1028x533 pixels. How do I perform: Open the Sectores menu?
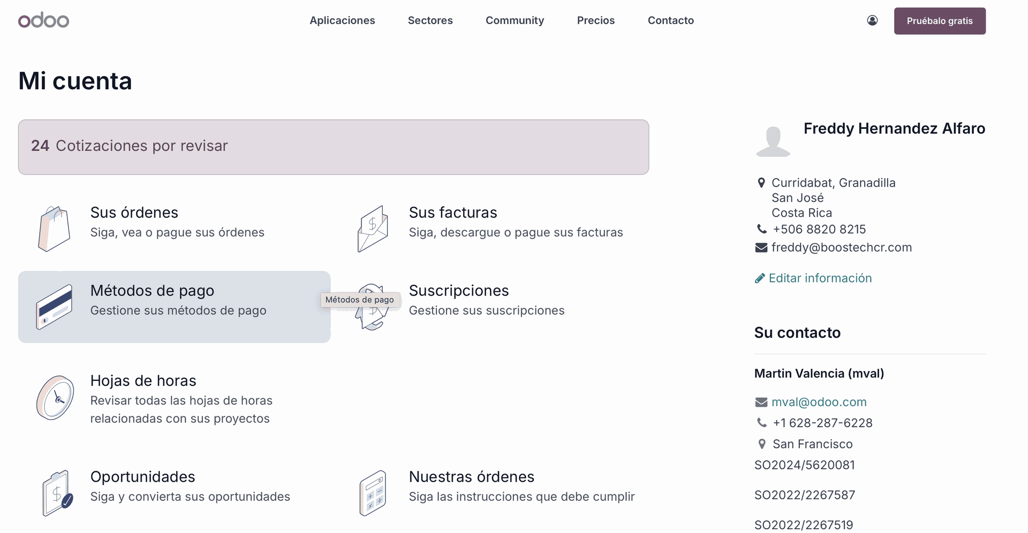click(x=430, y=20)
